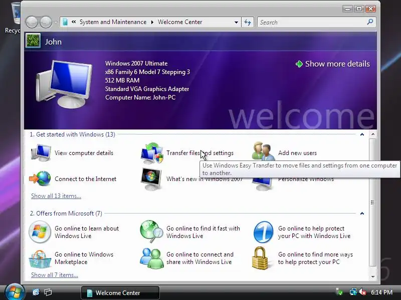The height and width of the screenshot is (300, 401).
Task: Click Welcome Center taskbar button
Action: (120, 292)
